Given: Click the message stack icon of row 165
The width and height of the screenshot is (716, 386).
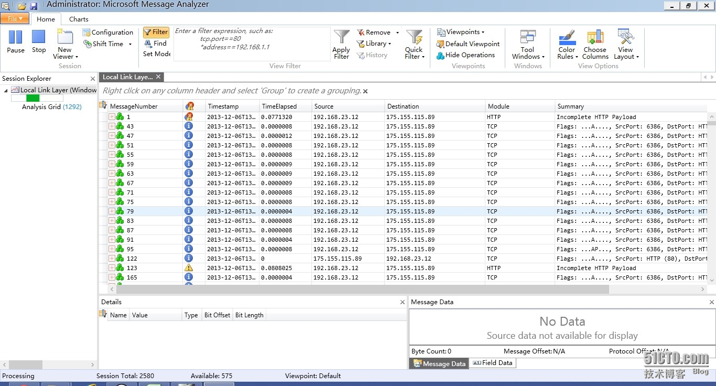Looking at the screenshot, I should 120,277.
